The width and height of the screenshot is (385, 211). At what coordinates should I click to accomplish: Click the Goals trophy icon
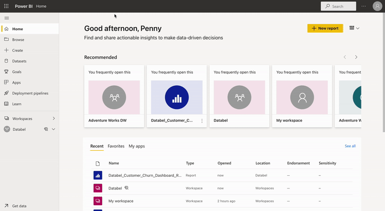[x=6, y=72]
